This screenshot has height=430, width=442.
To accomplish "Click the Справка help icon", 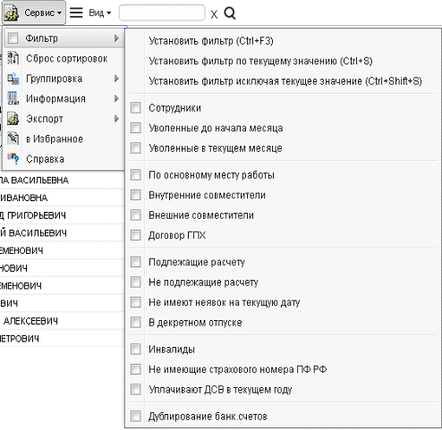I will tap(13, 159).
